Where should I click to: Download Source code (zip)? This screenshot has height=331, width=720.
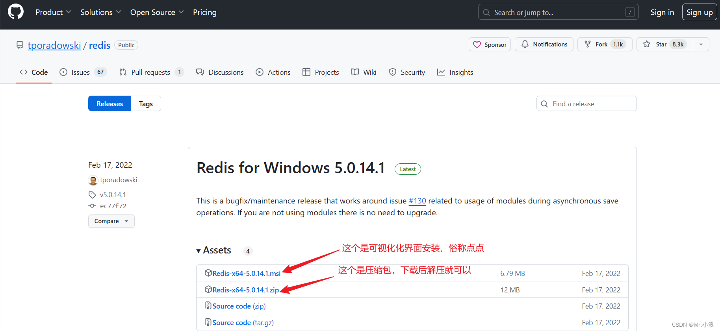pyautogui.click(x=239, y=306)
